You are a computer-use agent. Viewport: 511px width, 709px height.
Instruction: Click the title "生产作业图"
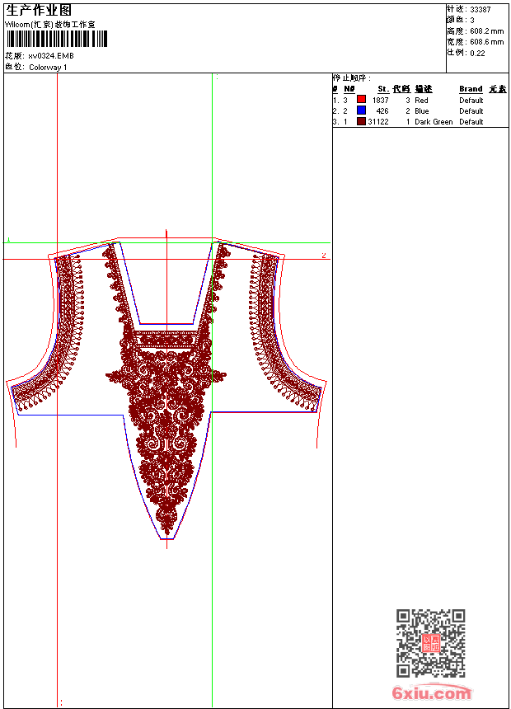(39, 11)
